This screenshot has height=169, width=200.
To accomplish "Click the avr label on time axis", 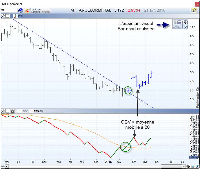I will click(145, 162).
